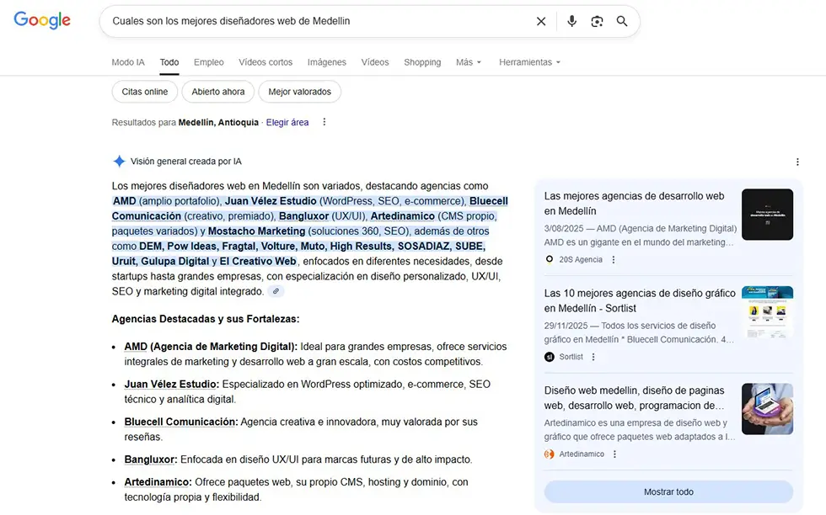Enable the Abierto ahora filter
Viewport: 826px width, 515px height.
[217, 92]
